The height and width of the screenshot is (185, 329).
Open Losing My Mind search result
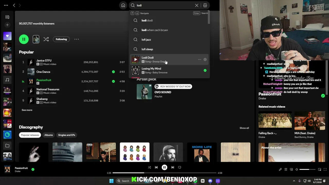(169, 70)
